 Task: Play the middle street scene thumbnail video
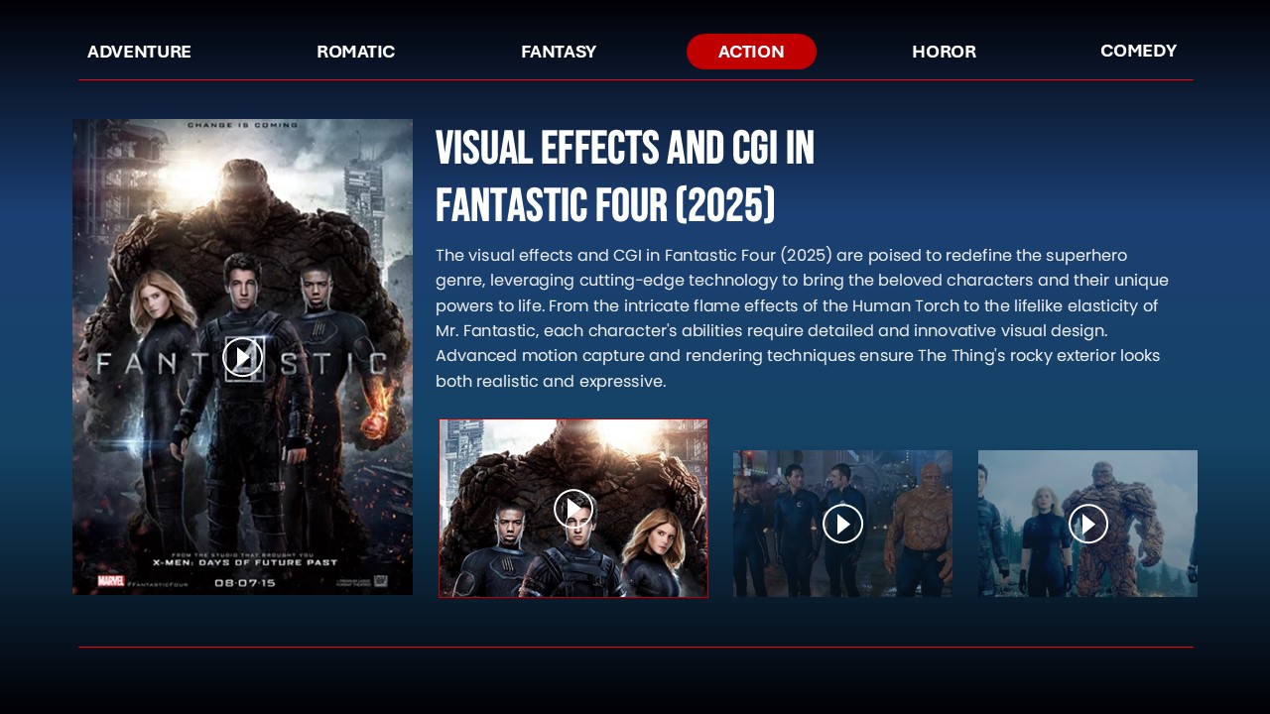click(x=842, y=524)
